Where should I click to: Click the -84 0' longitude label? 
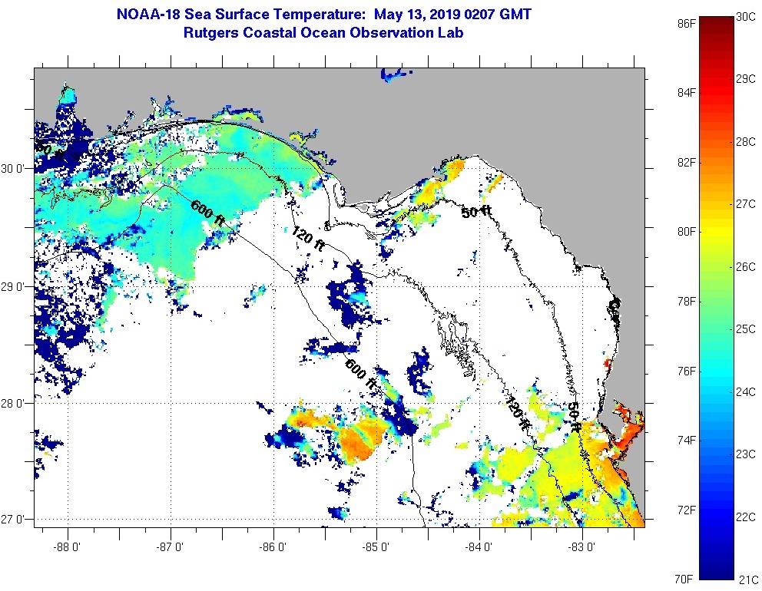[479, 548]
